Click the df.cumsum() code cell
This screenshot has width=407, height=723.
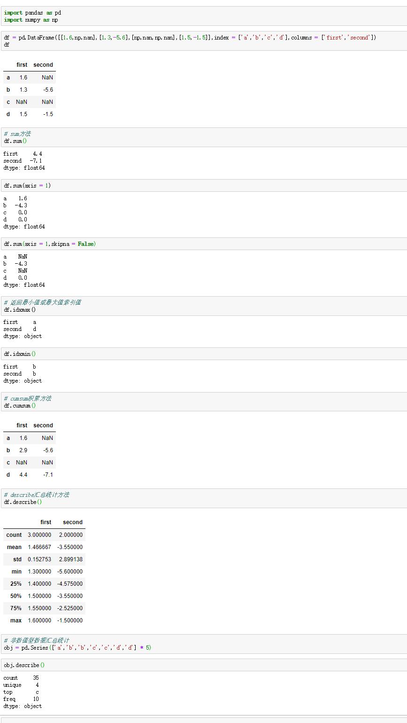click(203, 402)
